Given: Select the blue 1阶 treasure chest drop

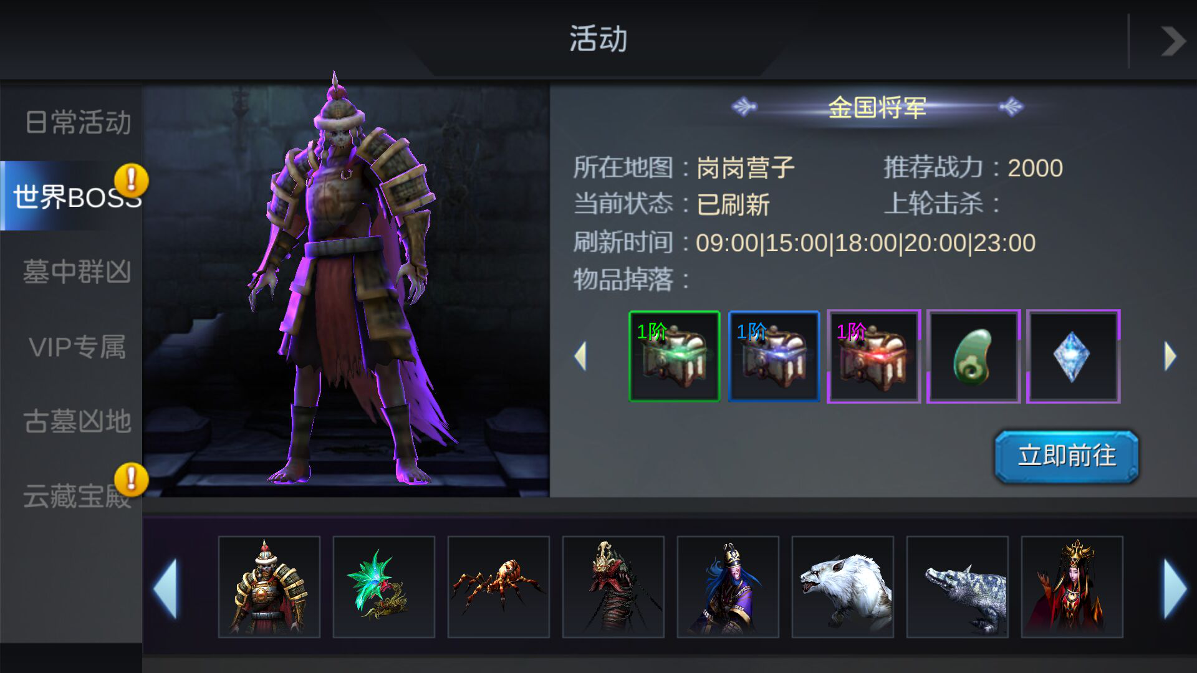Looking at the screenshot, I should click(x=774, y=356).
